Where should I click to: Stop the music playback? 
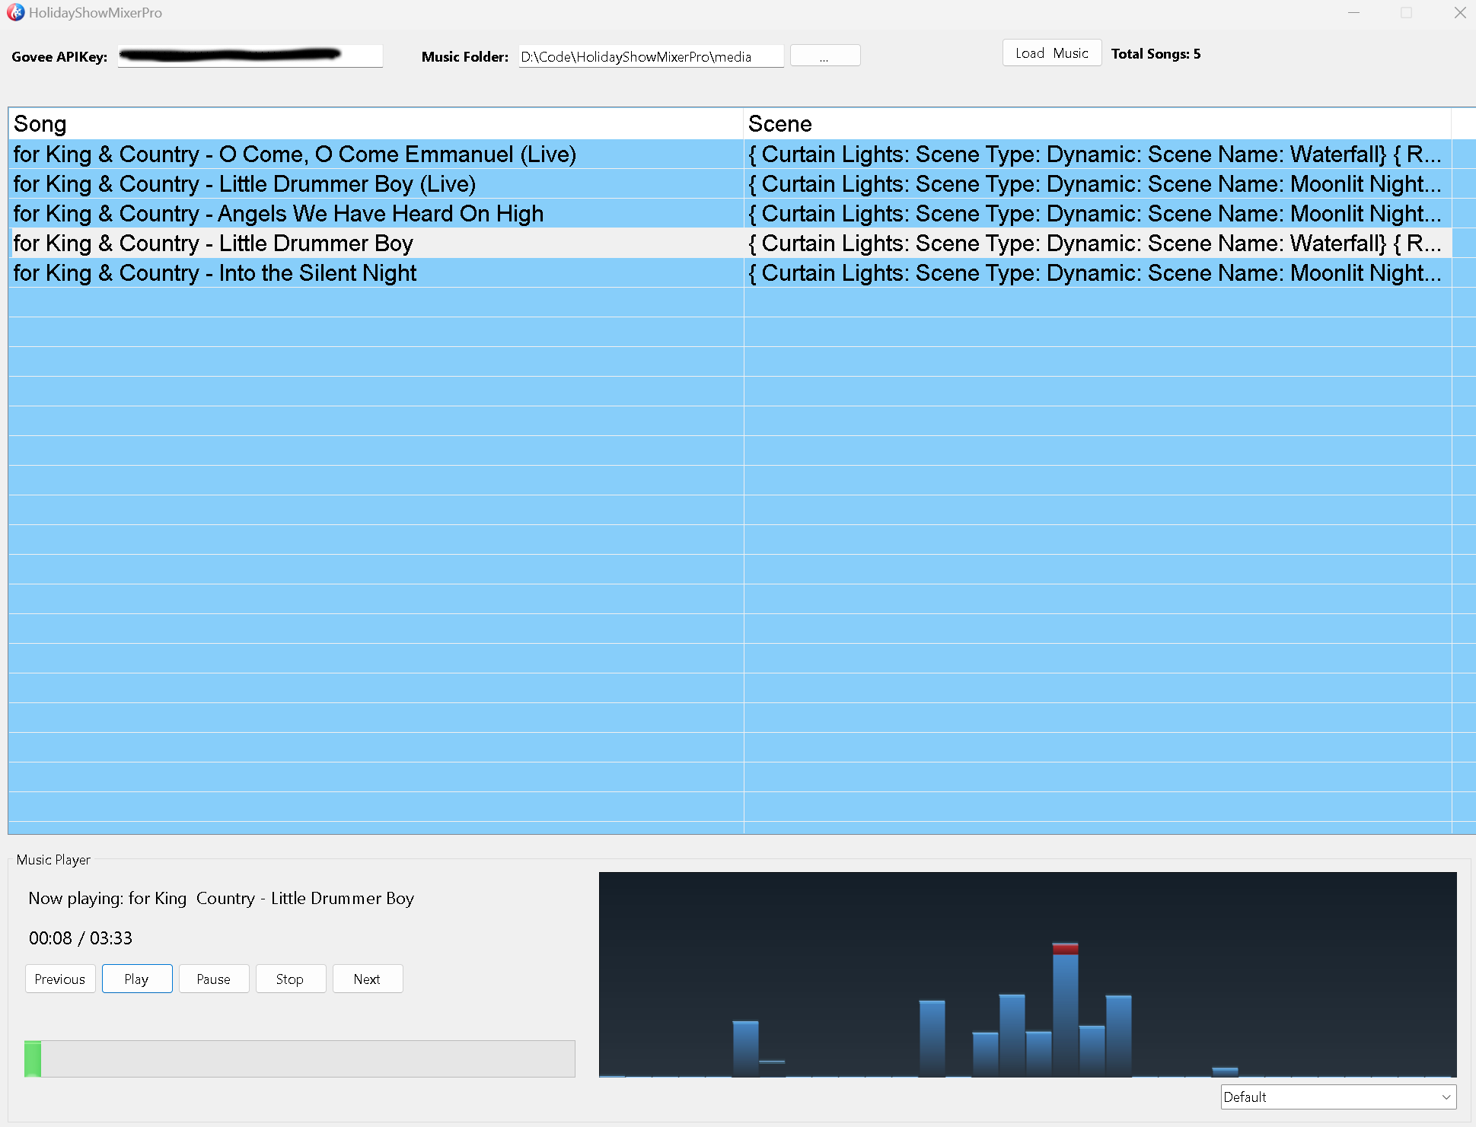point(291,979)
